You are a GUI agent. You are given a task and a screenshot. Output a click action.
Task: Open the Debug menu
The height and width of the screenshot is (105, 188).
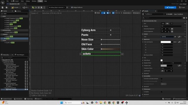click(28, 1)
